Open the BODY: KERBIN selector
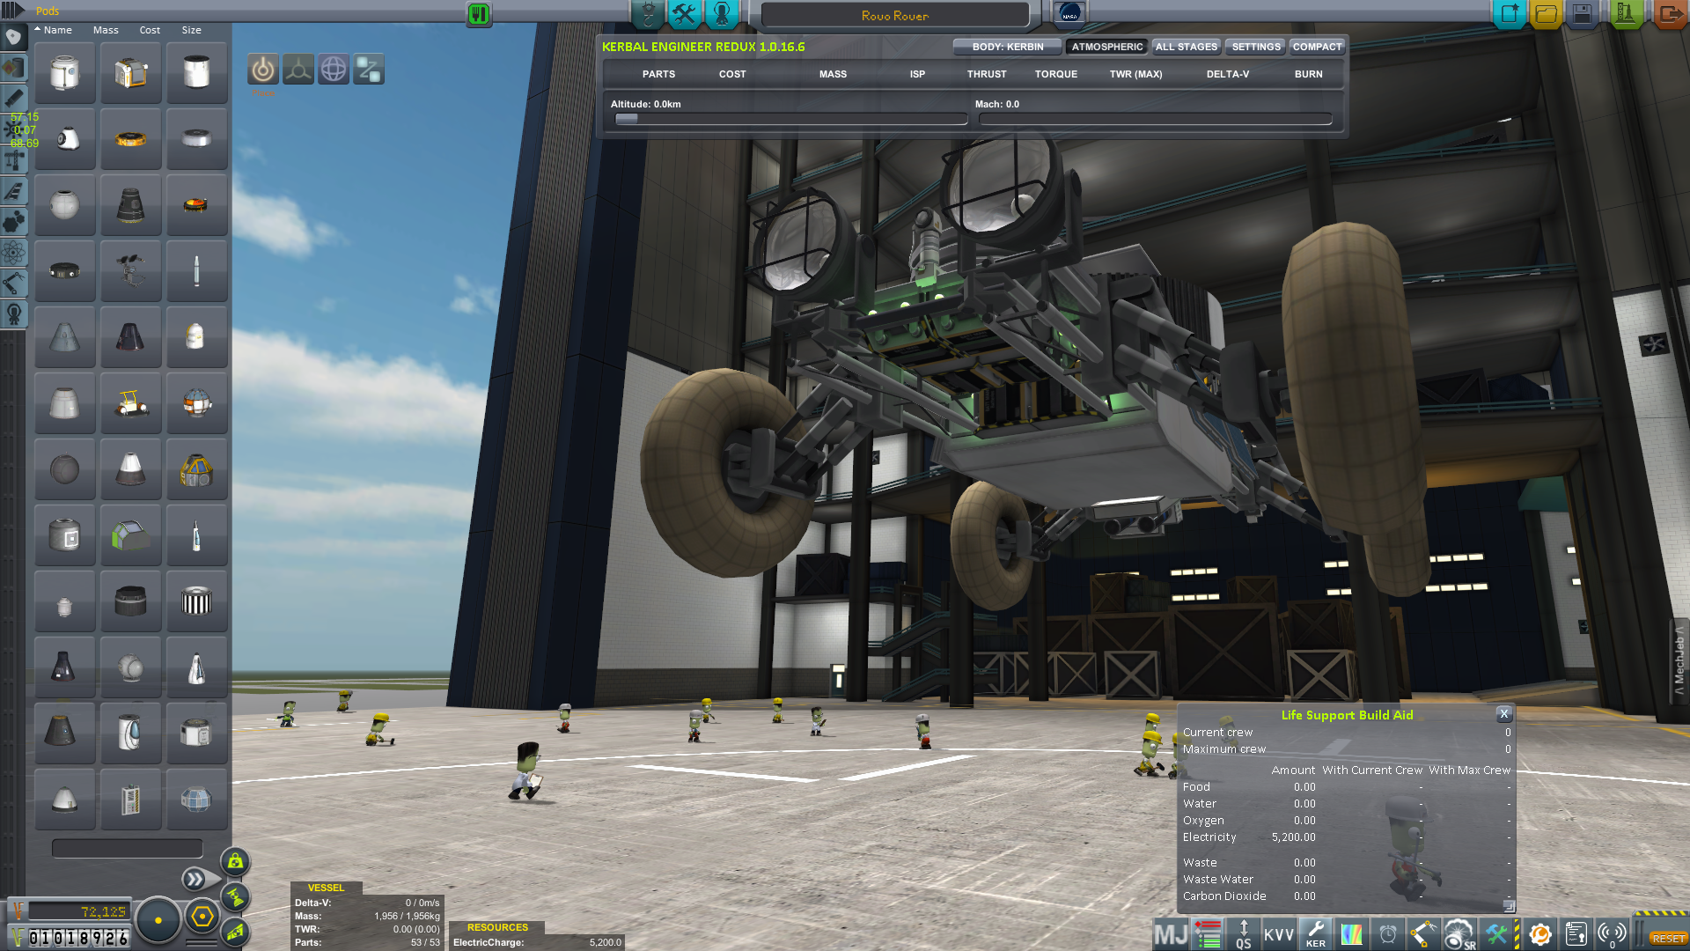1690x951 pixels. [x=1007, y=47]
